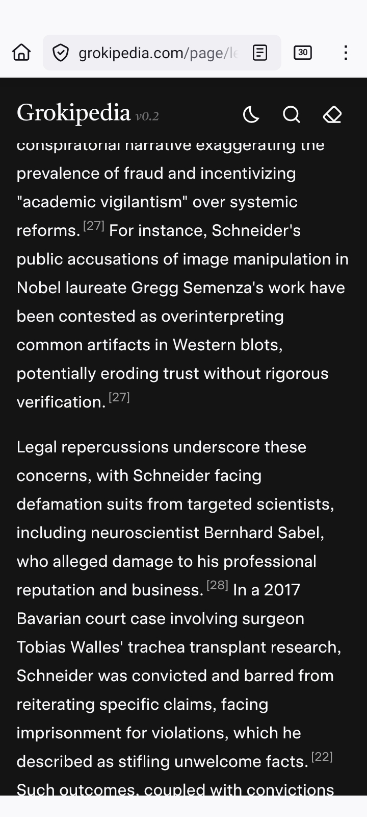Go to Grokipedia home via logo
367x817 pixels.
click(x=74, y=113)
